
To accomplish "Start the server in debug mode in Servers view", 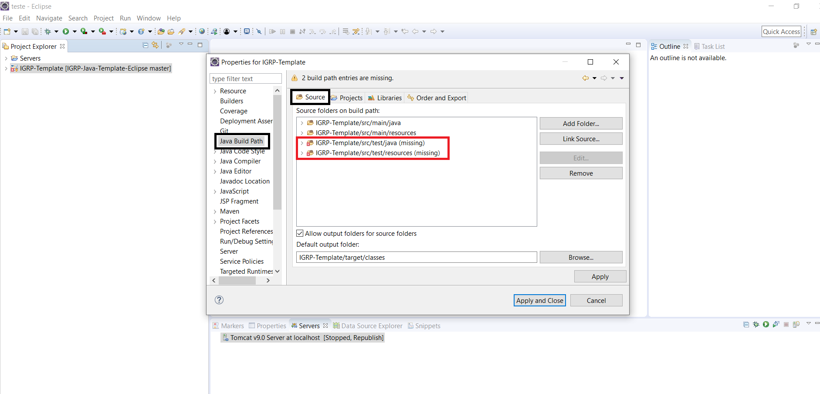I will pos(756,324).
